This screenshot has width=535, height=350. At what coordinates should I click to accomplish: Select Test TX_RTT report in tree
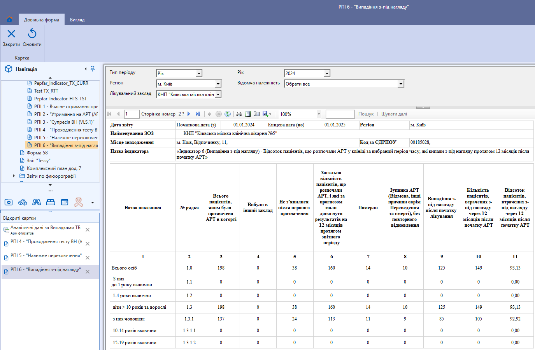pos(46,91)
